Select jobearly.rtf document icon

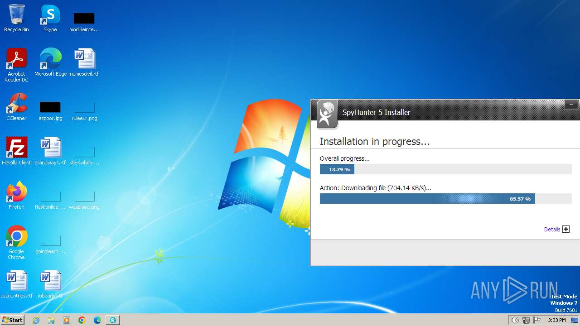click(x=50, y=284)
